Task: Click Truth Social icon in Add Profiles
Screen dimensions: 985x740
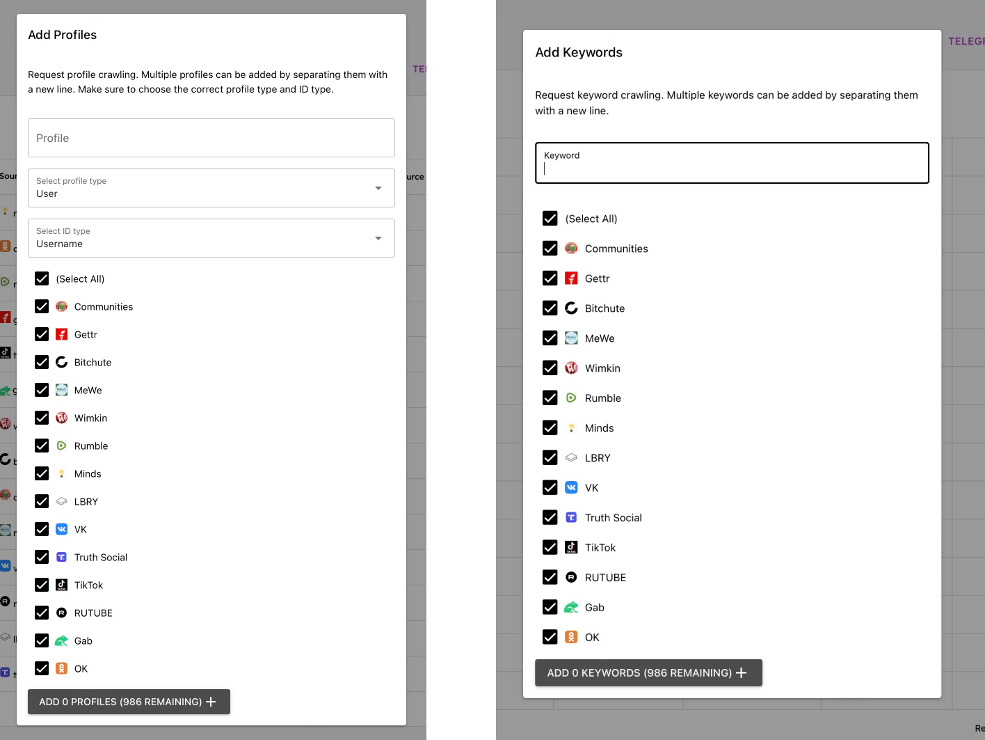Action: (61, 557)
